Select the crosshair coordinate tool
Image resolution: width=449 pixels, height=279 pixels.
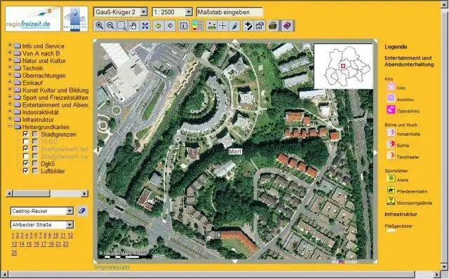point(222,26)
